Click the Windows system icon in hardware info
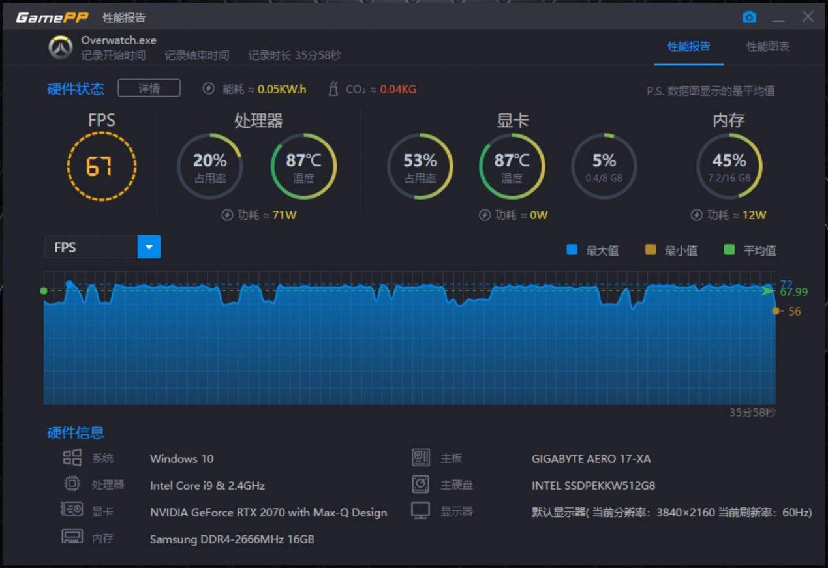 pos(72,458)
